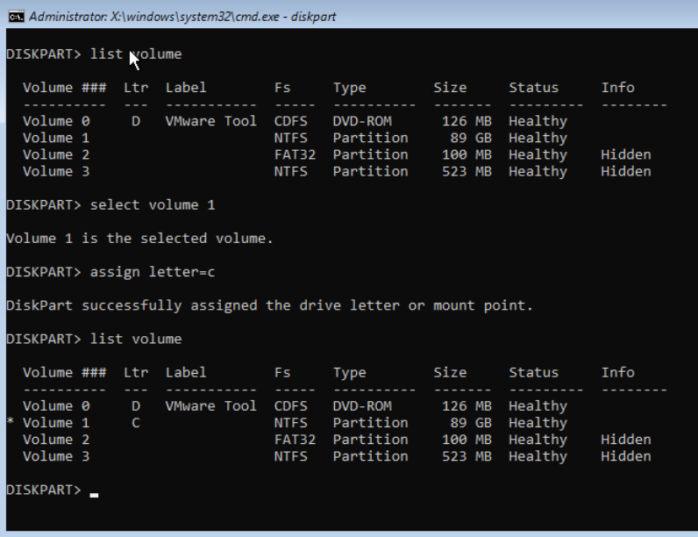Click 'Hidden' info for Volume 3 in second list
The height and width of the screenshot is (537, 698).
tap(626, 456)
